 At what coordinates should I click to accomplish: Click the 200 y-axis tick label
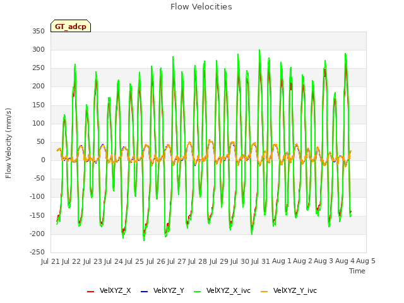pyautogui.click(x=39, y=86)
